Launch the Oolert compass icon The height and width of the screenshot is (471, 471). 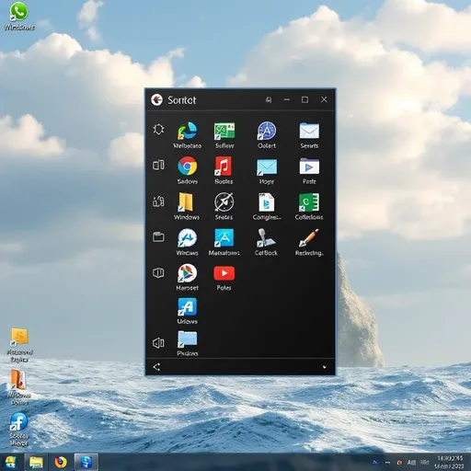[267, 132]
